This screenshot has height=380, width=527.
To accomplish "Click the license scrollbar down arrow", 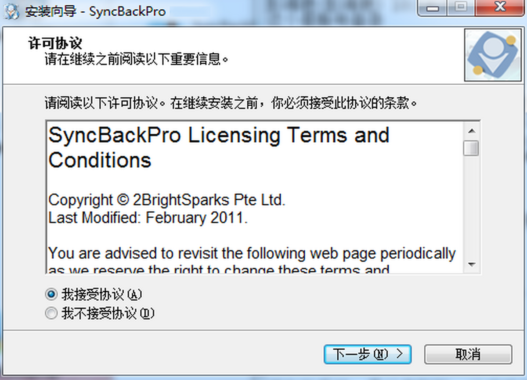I will pos(472,265).
